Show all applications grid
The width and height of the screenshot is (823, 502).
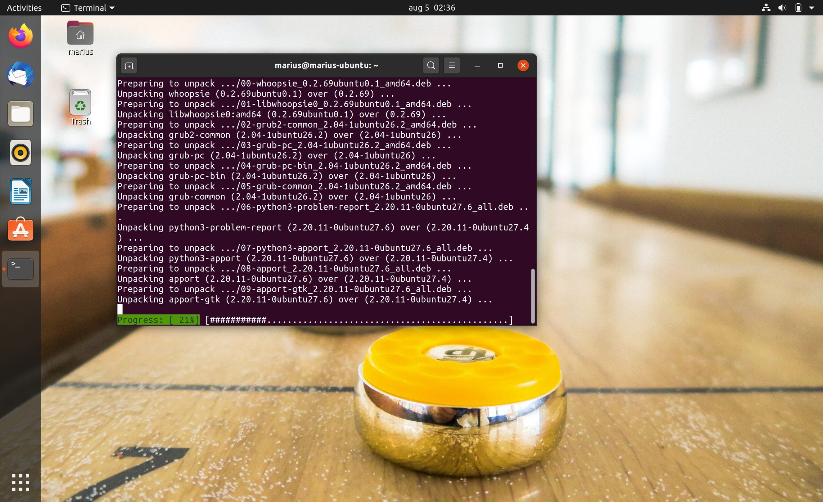click(21, 482)
